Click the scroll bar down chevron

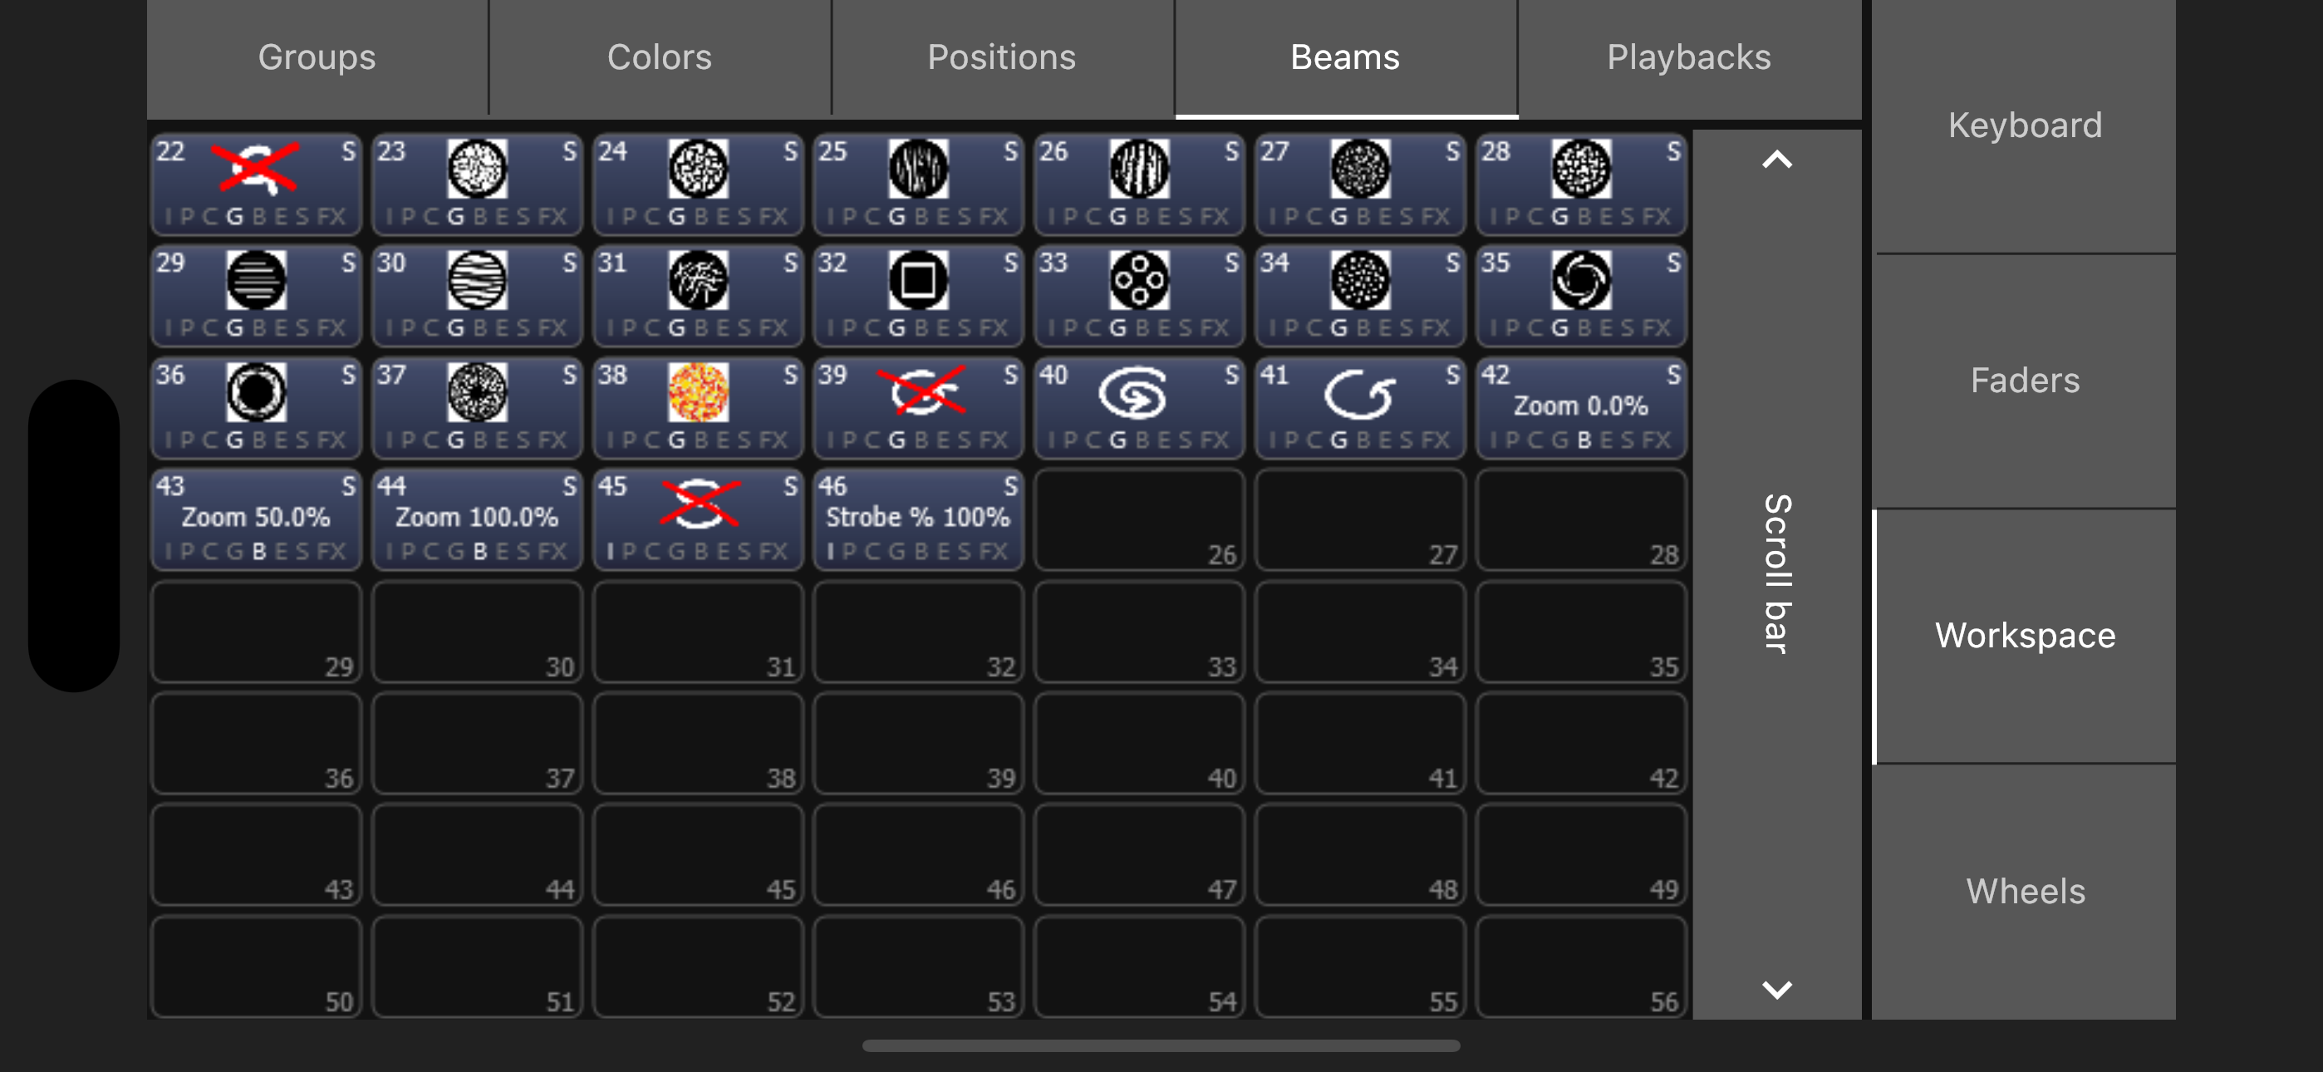[x=1776, y=989]
